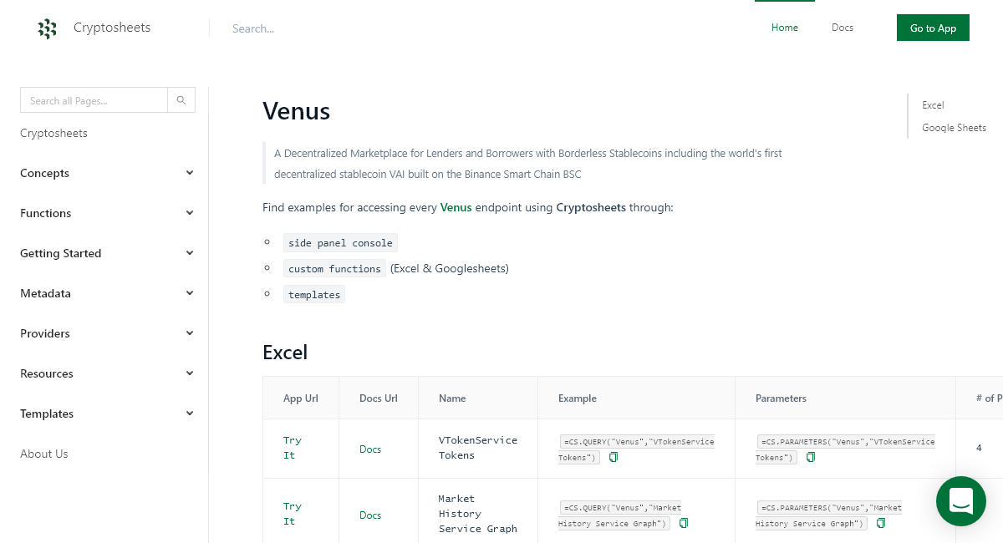Copy the VTokenService Tokens QUERY formula

coord(613,457)
